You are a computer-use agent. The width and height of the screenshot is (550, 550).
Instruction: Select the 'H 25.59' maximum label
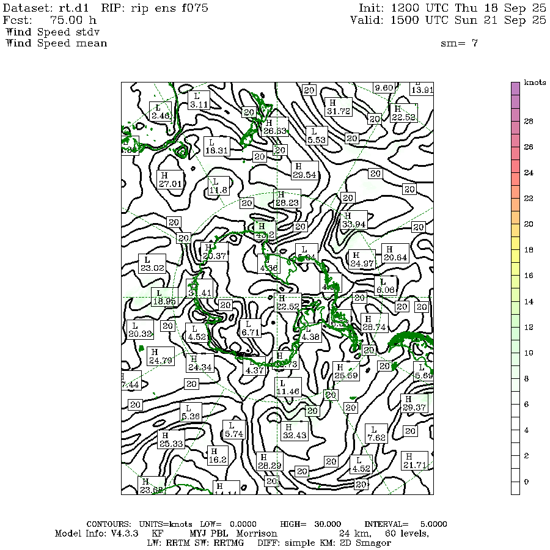coord(346,372)
